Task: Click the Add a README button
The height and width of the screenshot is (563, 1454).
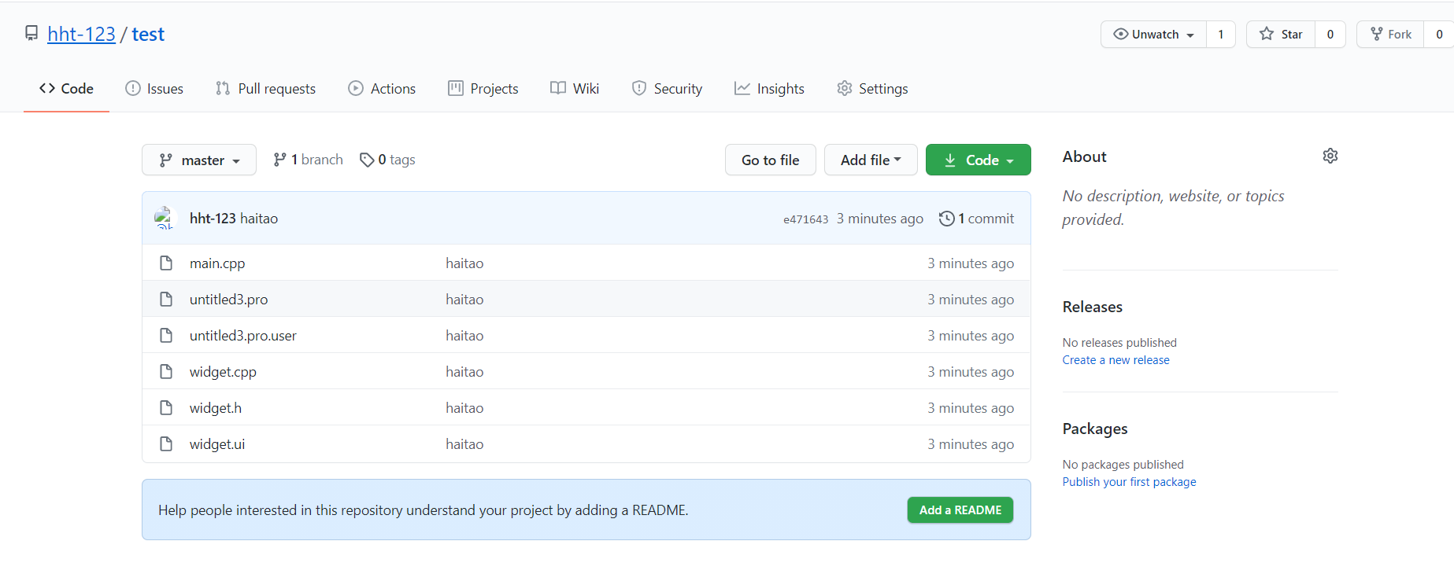Action: coord(960,510)
